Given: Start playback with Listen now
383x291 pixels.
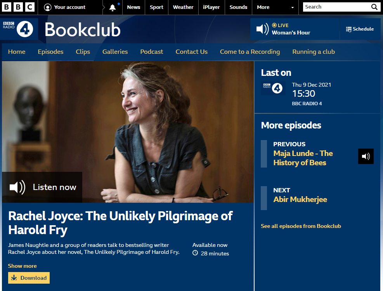Looking at the screenshot, I should pos(42,187).
